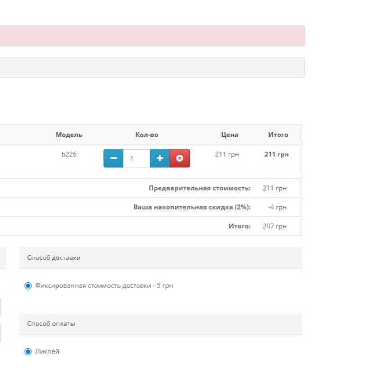Click the 'Итого' column header
The image size is (379, 379).
pos(278,135)
